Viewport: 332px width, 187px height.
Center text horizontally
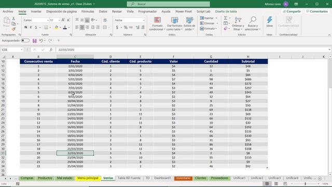click(x=82, y=28)
